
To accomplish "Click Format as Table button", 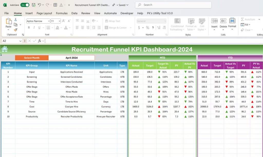I will tap(191, 25).
